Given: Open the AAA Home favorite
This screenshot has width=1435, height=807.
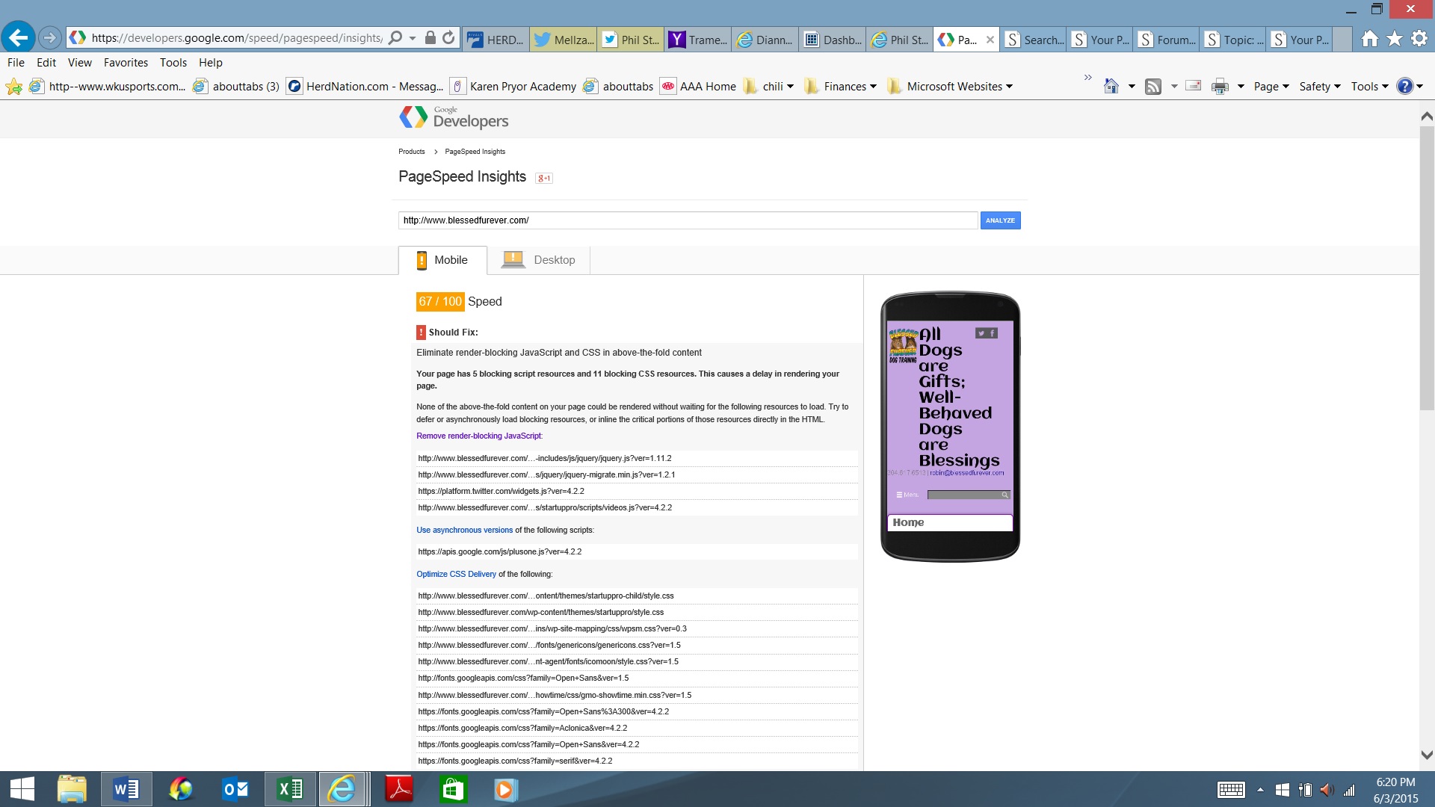Looking at the screenshot, I should point(699,87).
